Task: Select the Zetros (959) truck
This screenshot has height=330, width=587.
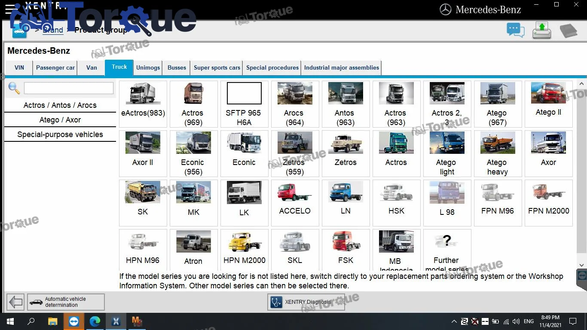Action: 295,153
